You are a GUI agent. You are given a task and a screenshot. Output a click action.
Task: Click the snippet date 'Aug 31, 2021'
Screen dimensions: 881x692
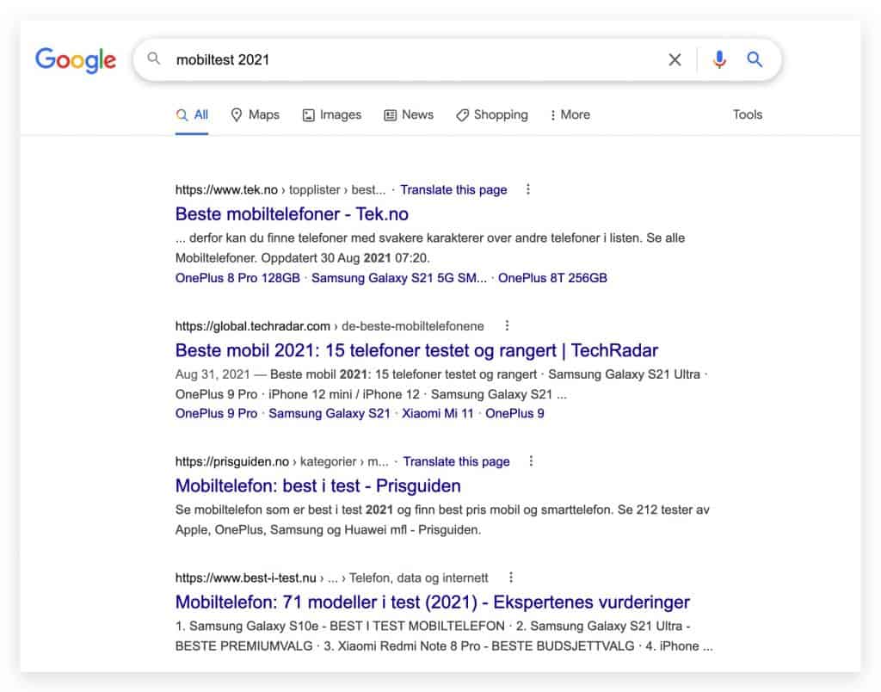click(x=213, y=374)
